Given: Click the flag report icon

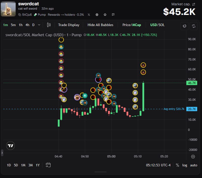Looking at the screenshot, I should (113, 15).
